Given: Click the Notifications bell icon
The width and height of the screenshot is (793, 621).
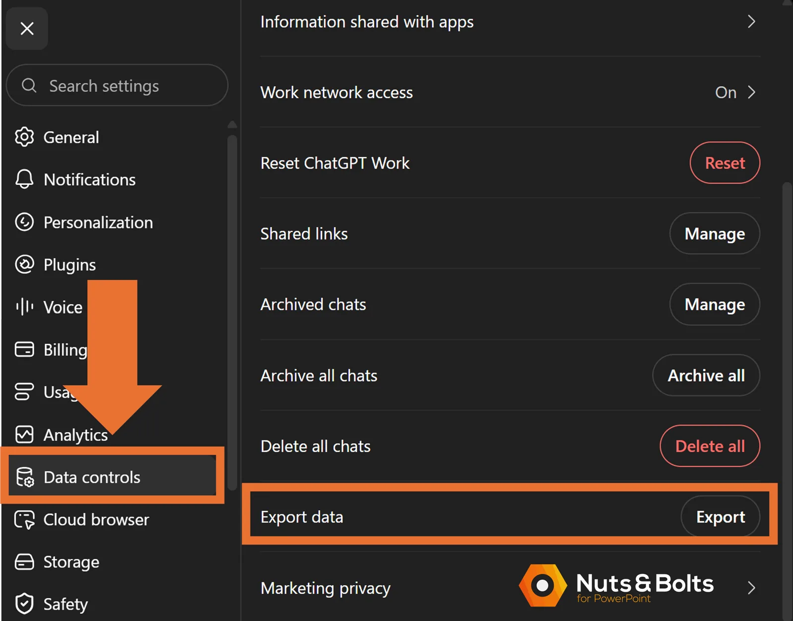Looking at the screenshot, I should 24,179.
